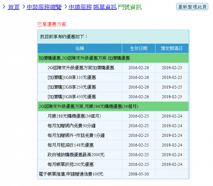Viewport: 213px width, 186px height.
Task: Select the 2G逗陣來升級優惠方案加價購優惠 row name
Action: click(81, 68)
